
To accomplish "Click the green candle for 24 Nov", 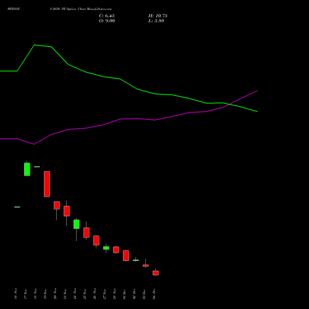I will [77, 224].
